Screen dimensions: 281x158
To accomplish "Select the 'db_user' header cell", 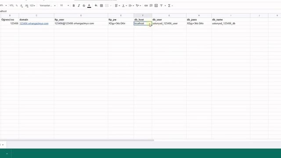I will pyautogui.click(x=169, y=19).
